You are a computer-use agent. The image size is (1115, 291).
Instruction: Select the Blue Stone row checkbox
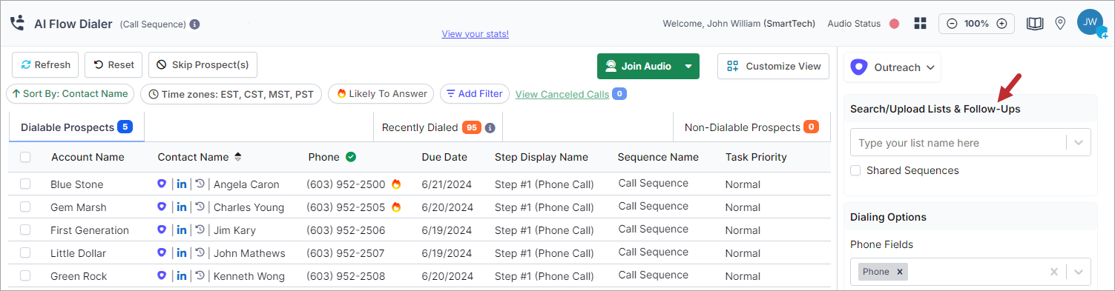click(x=25, y=184)
